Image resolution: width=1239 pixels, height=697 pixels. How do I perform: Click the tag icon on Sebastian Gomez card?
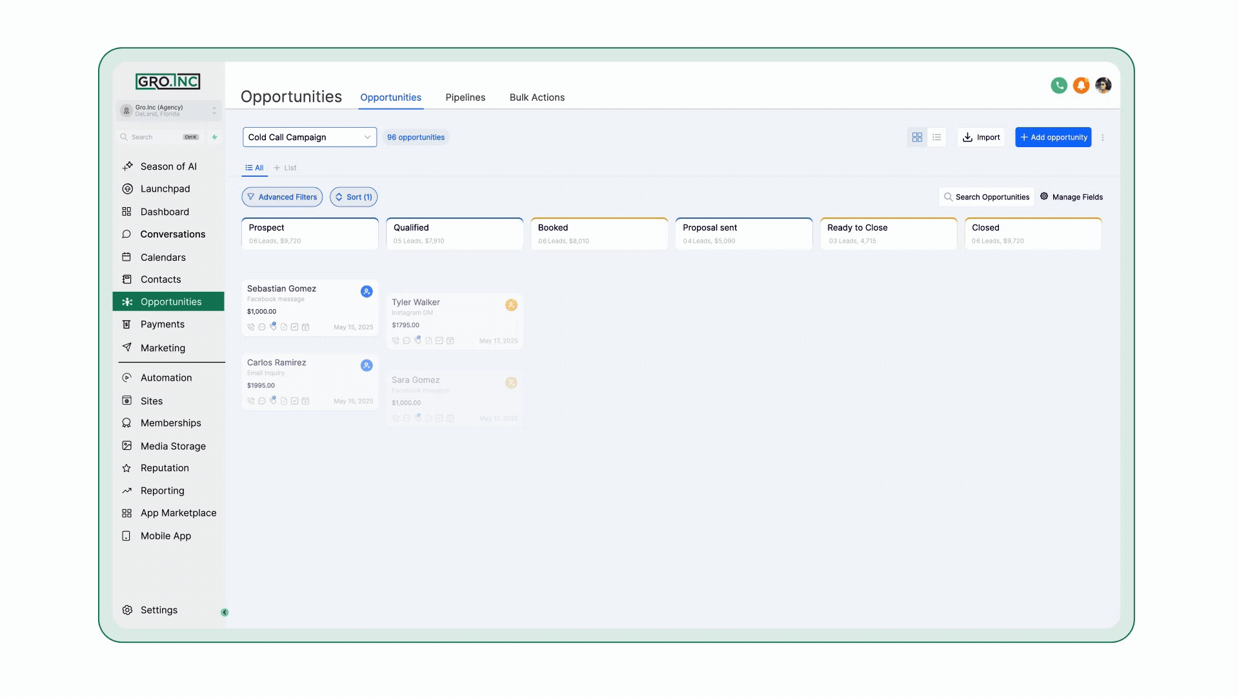[273, 327]
